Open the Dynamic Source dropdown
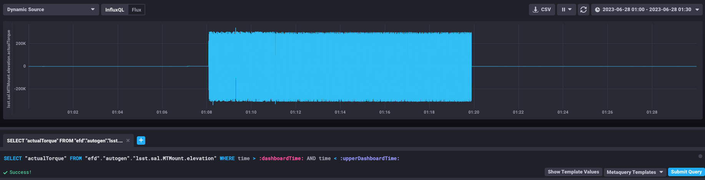Image resolution: width=705 pixels, height=180 pixels. [x=51, y=10]
